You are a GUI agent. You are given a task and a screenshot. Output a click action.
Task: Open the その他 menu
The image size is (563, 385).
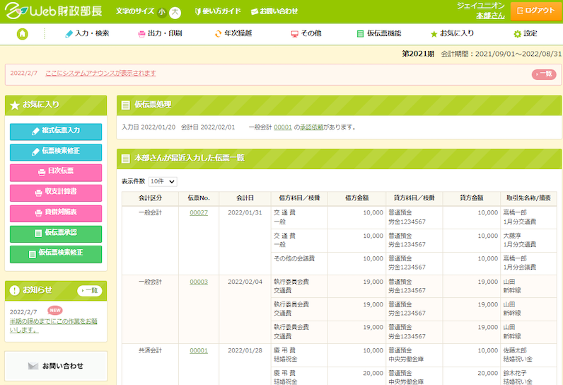pyautogui.click(x=306, y=34)
